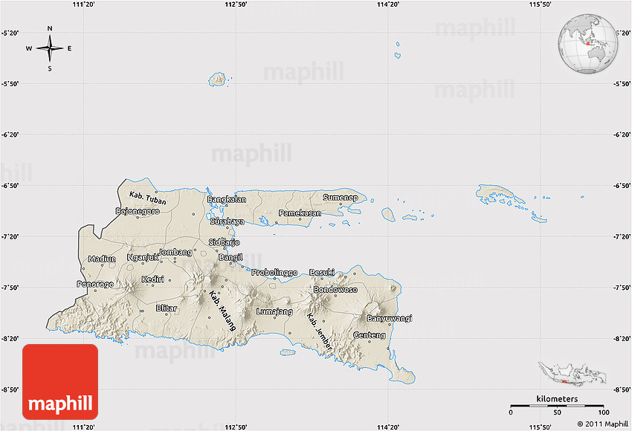
Task: Select the Probolinggo city label
Action: (274, 272)
